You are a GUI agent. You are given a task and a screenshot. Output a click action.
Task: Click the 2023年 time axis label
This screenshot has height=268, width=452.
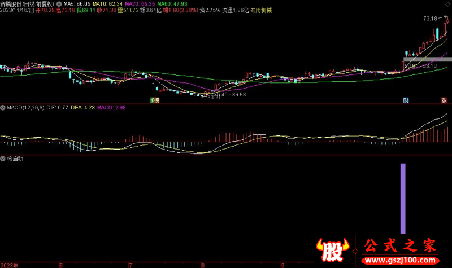(9, 265)
